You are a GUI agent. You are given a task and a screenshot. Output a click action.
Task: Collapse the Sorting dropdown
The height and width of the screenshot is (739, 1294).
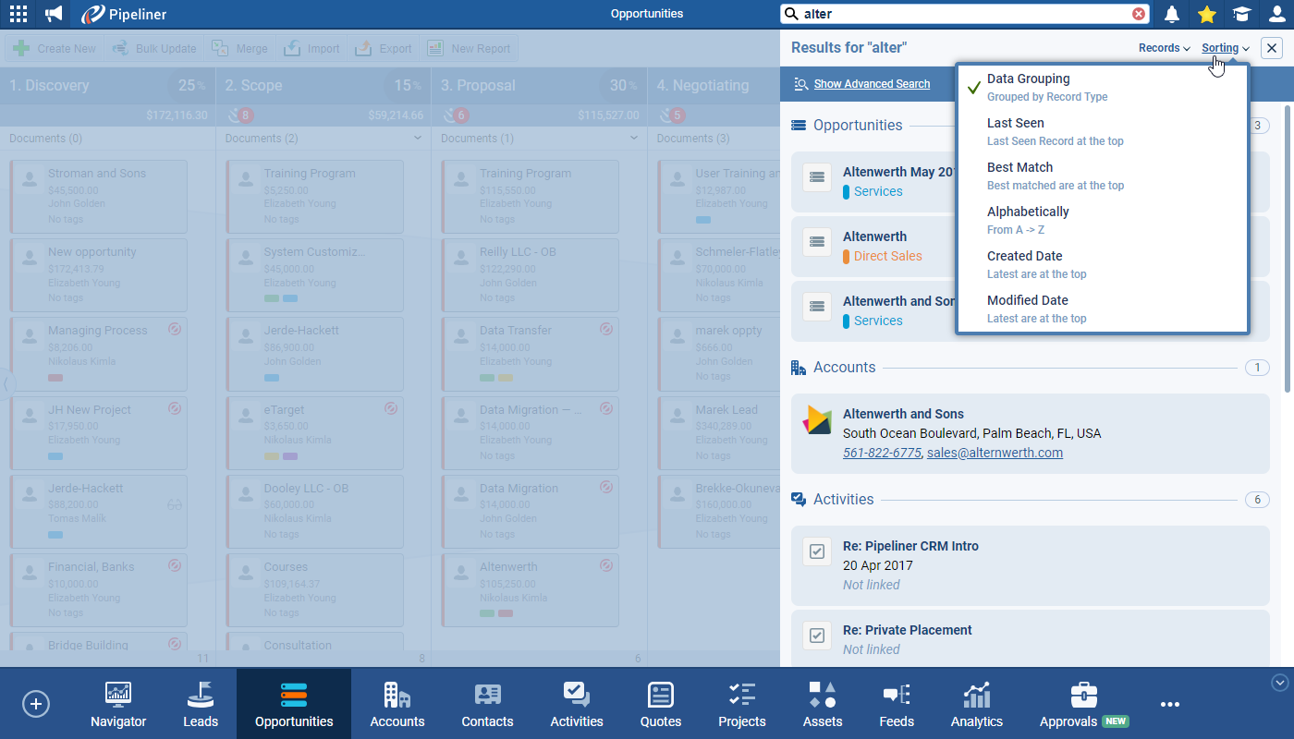tap(1225, 48)
